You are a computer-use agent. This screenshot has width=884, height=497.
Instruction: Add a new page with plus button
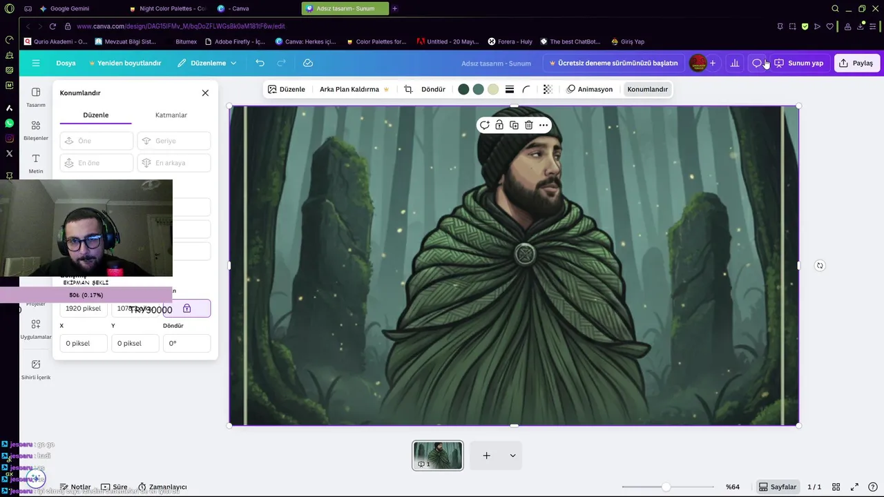tap(486, 456)
